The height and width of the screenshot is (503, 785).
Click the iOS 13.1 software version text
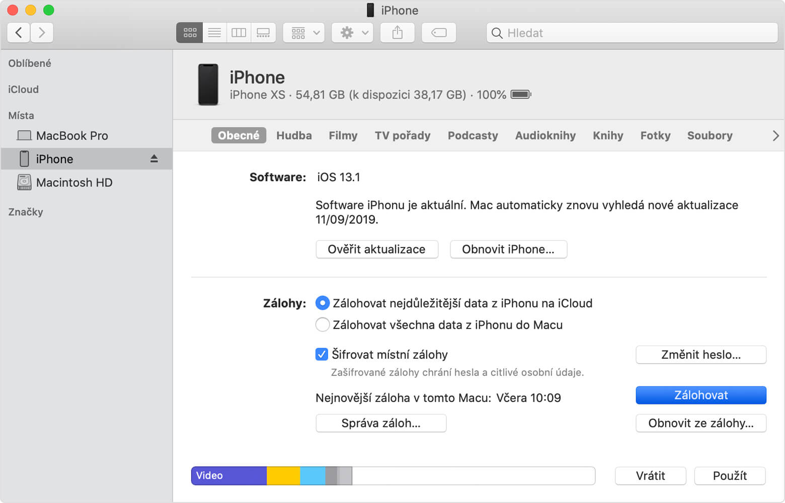pyautogui.click(x=339, y=177)
